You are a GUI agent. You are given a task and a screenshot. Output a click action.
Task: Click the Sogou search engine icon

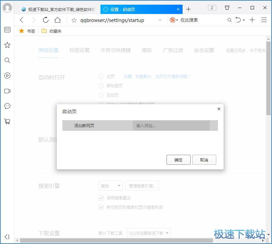[x=173, y=20]
